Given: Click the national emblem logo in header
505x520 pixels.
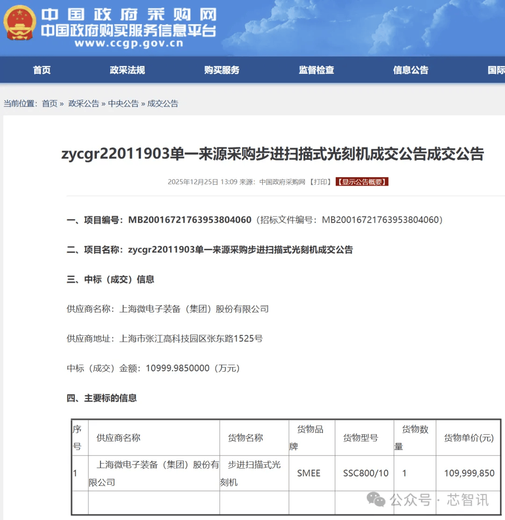Looking at the screenshot, I should click(x=20, y=23).
